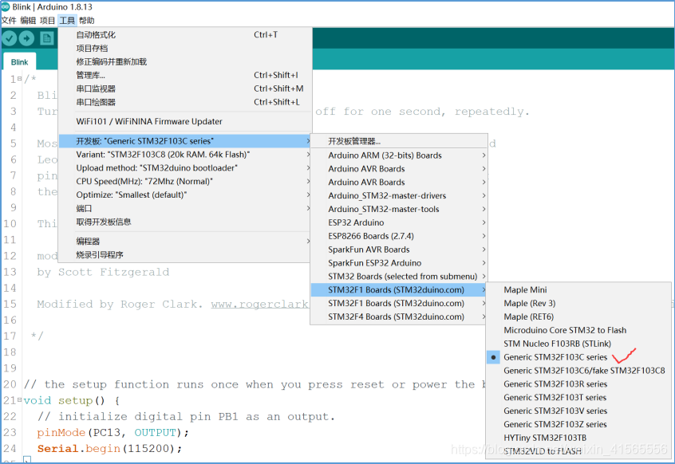Click the Upload arrow toolbar icon
Viewport: 675px width, 464px height.
(x=26, y=39)
